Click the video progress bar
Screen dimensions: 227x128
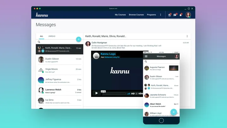tap(113, 94)
